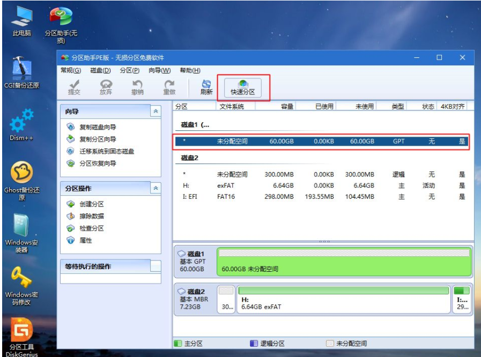This screenshot has width=481, height=357.
Task: Click the 提交 (Apply) toolbar icon
Action: tap(74, 87)
